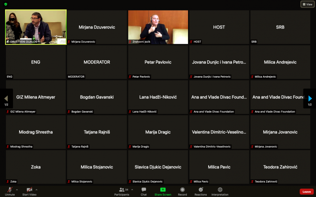Open language Interpretation options

point(220,191)
